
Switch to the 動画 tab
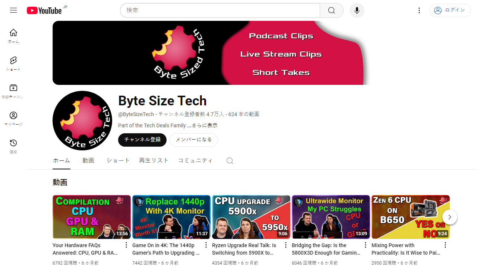pos(88,160)
